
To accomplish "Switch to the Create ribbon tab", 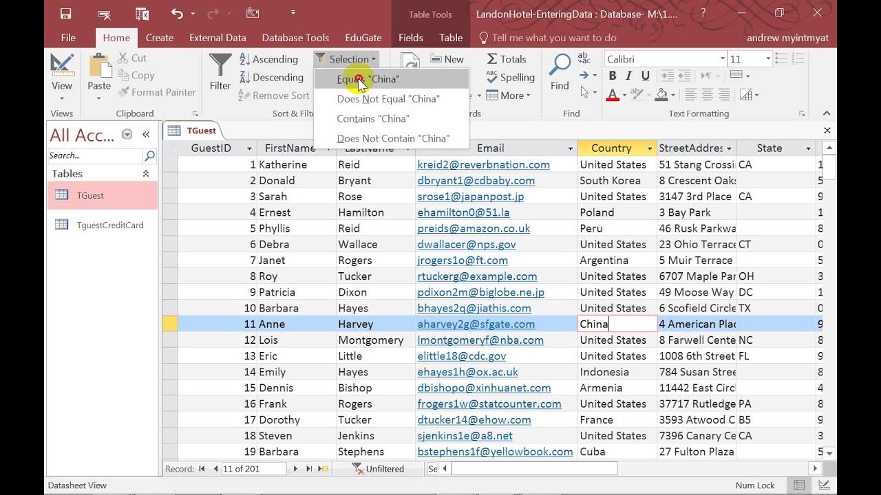I will (x=160, y=38).
